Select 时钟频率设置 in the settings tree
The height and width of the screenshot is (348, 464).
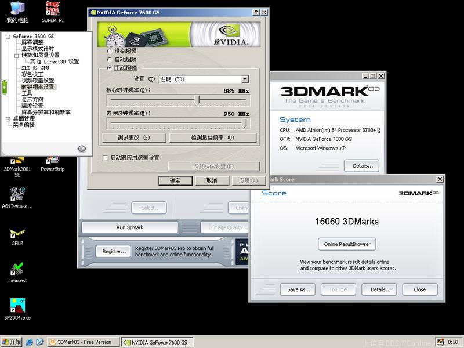tap(38, 87)
